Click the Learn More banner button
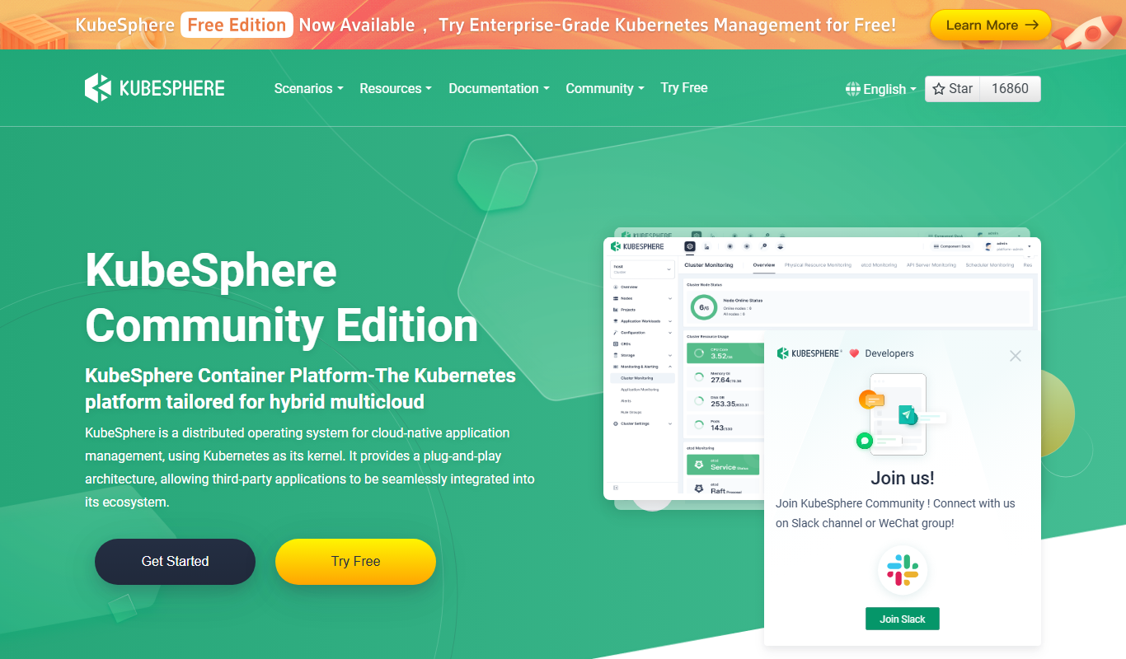 coord(991,26)
